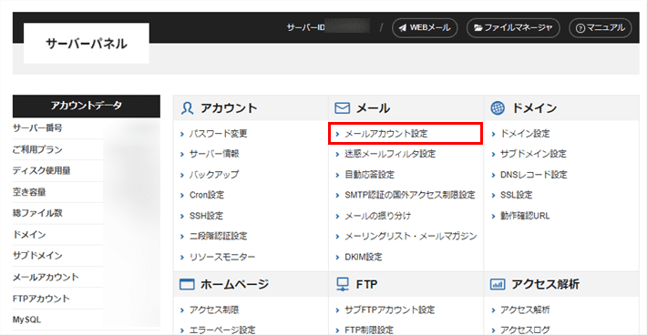Click ディスク使用量 row label
The image size is (647, 335).
tap(41, 170)
